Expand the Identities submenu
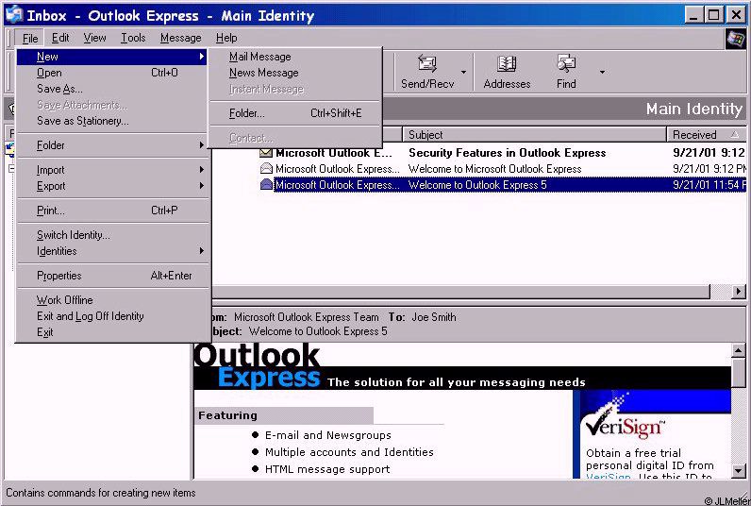The width and height of the screenshot is (751, 506). coord(113,251)
